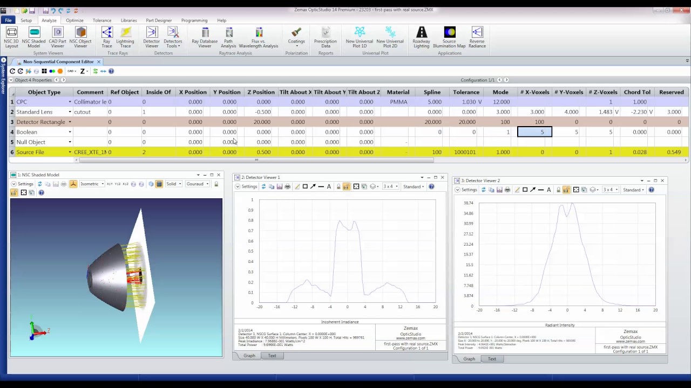Switch to the Setup ribbon tab
691x388 pixels.
[26, 20]
